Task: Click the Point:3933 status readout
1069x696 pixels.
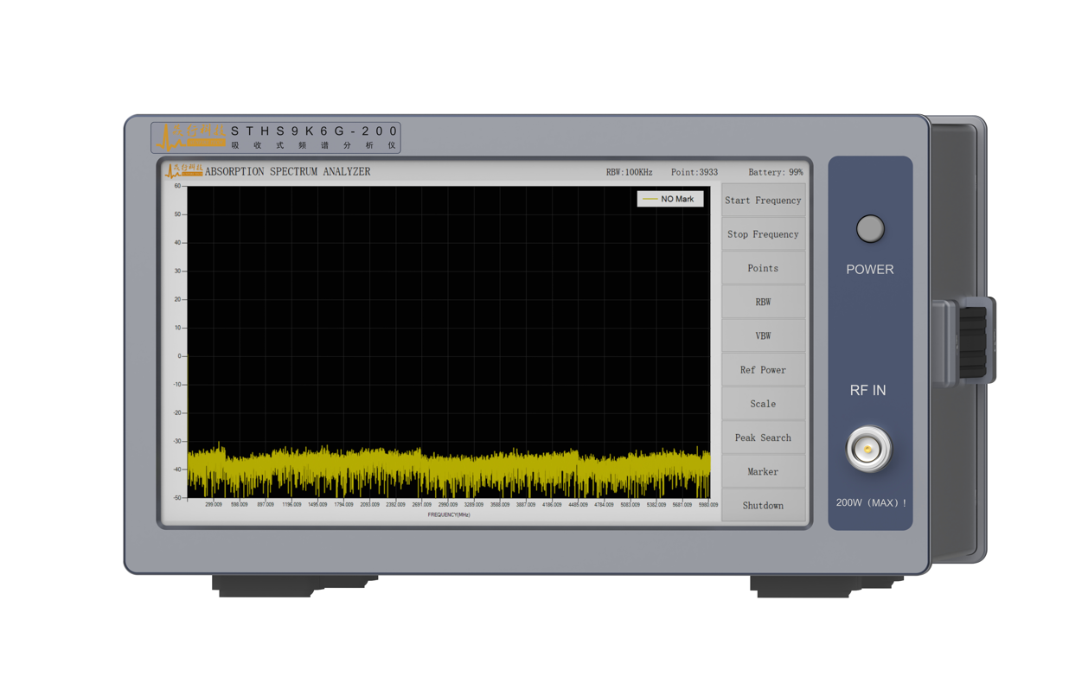Action: pyautogui.click(x=694, y=172)
